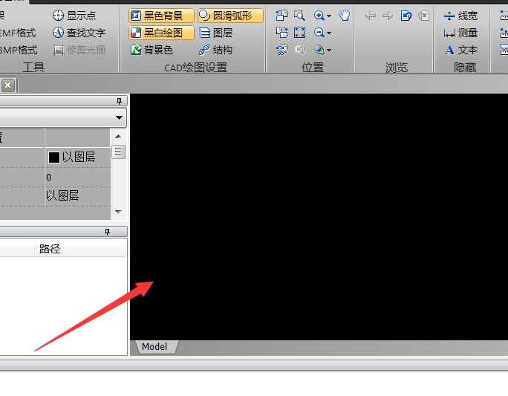Click the properties scrollbar up arrow

[x=118, y=137]
